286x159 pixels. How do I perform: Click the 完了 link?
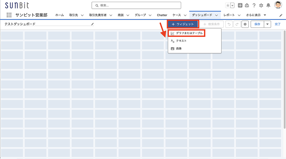[278, 24]
